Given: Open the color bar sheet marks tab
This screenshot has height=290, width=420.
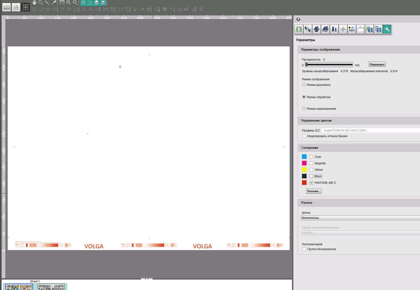Looking at the screenshot, I should pyautogui.click(x=361, y=29).
